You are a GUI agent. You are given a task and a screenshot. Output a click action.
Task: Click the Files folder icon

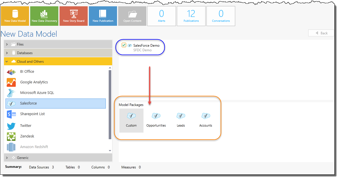click(x=14, y=44)
